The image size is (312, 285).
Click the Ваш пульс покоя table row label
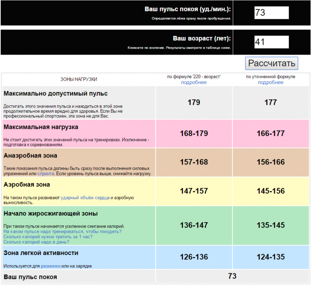point(30,277)
